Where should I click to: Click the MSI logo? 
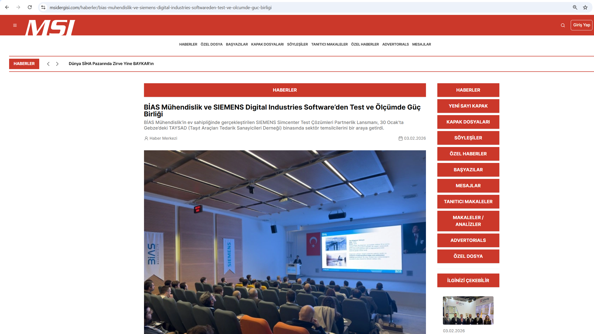pyautogui.click(x=50, y=27)
